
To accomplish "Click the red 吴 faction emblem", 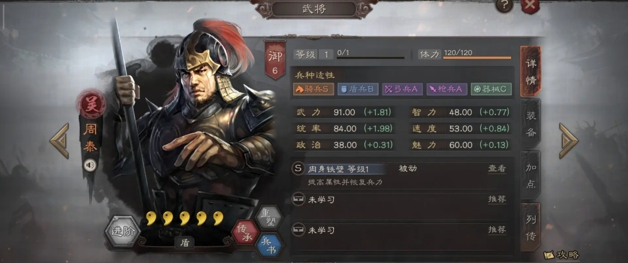I will pos(91,104).
